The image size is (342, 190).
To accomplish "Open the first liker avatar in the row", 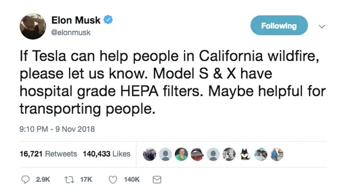I will click(150, 154).
